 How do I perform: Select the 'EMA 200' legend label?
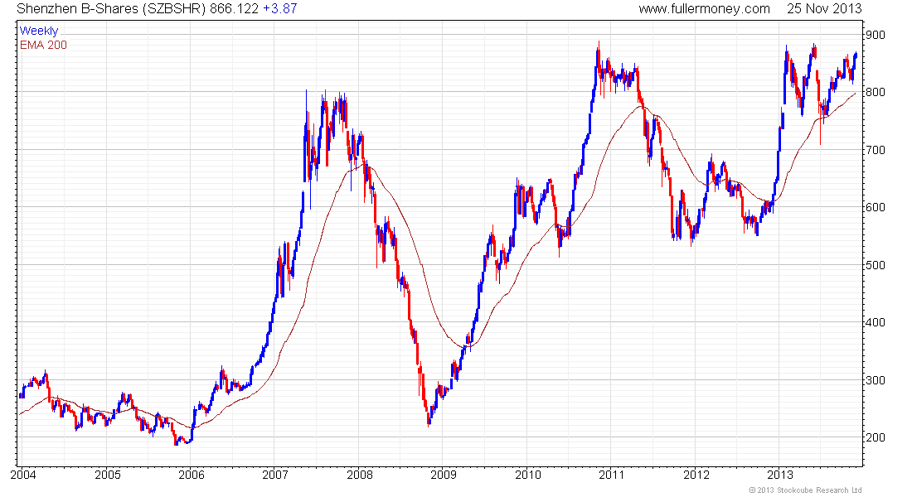click(43, 45)
